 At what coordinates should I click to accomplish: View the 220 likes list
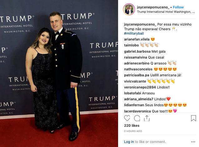point(132,126)
